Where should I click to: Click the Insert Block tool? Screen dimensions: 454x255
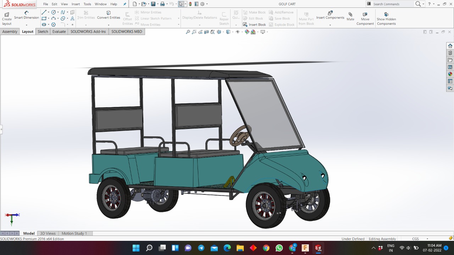(254, 25)
